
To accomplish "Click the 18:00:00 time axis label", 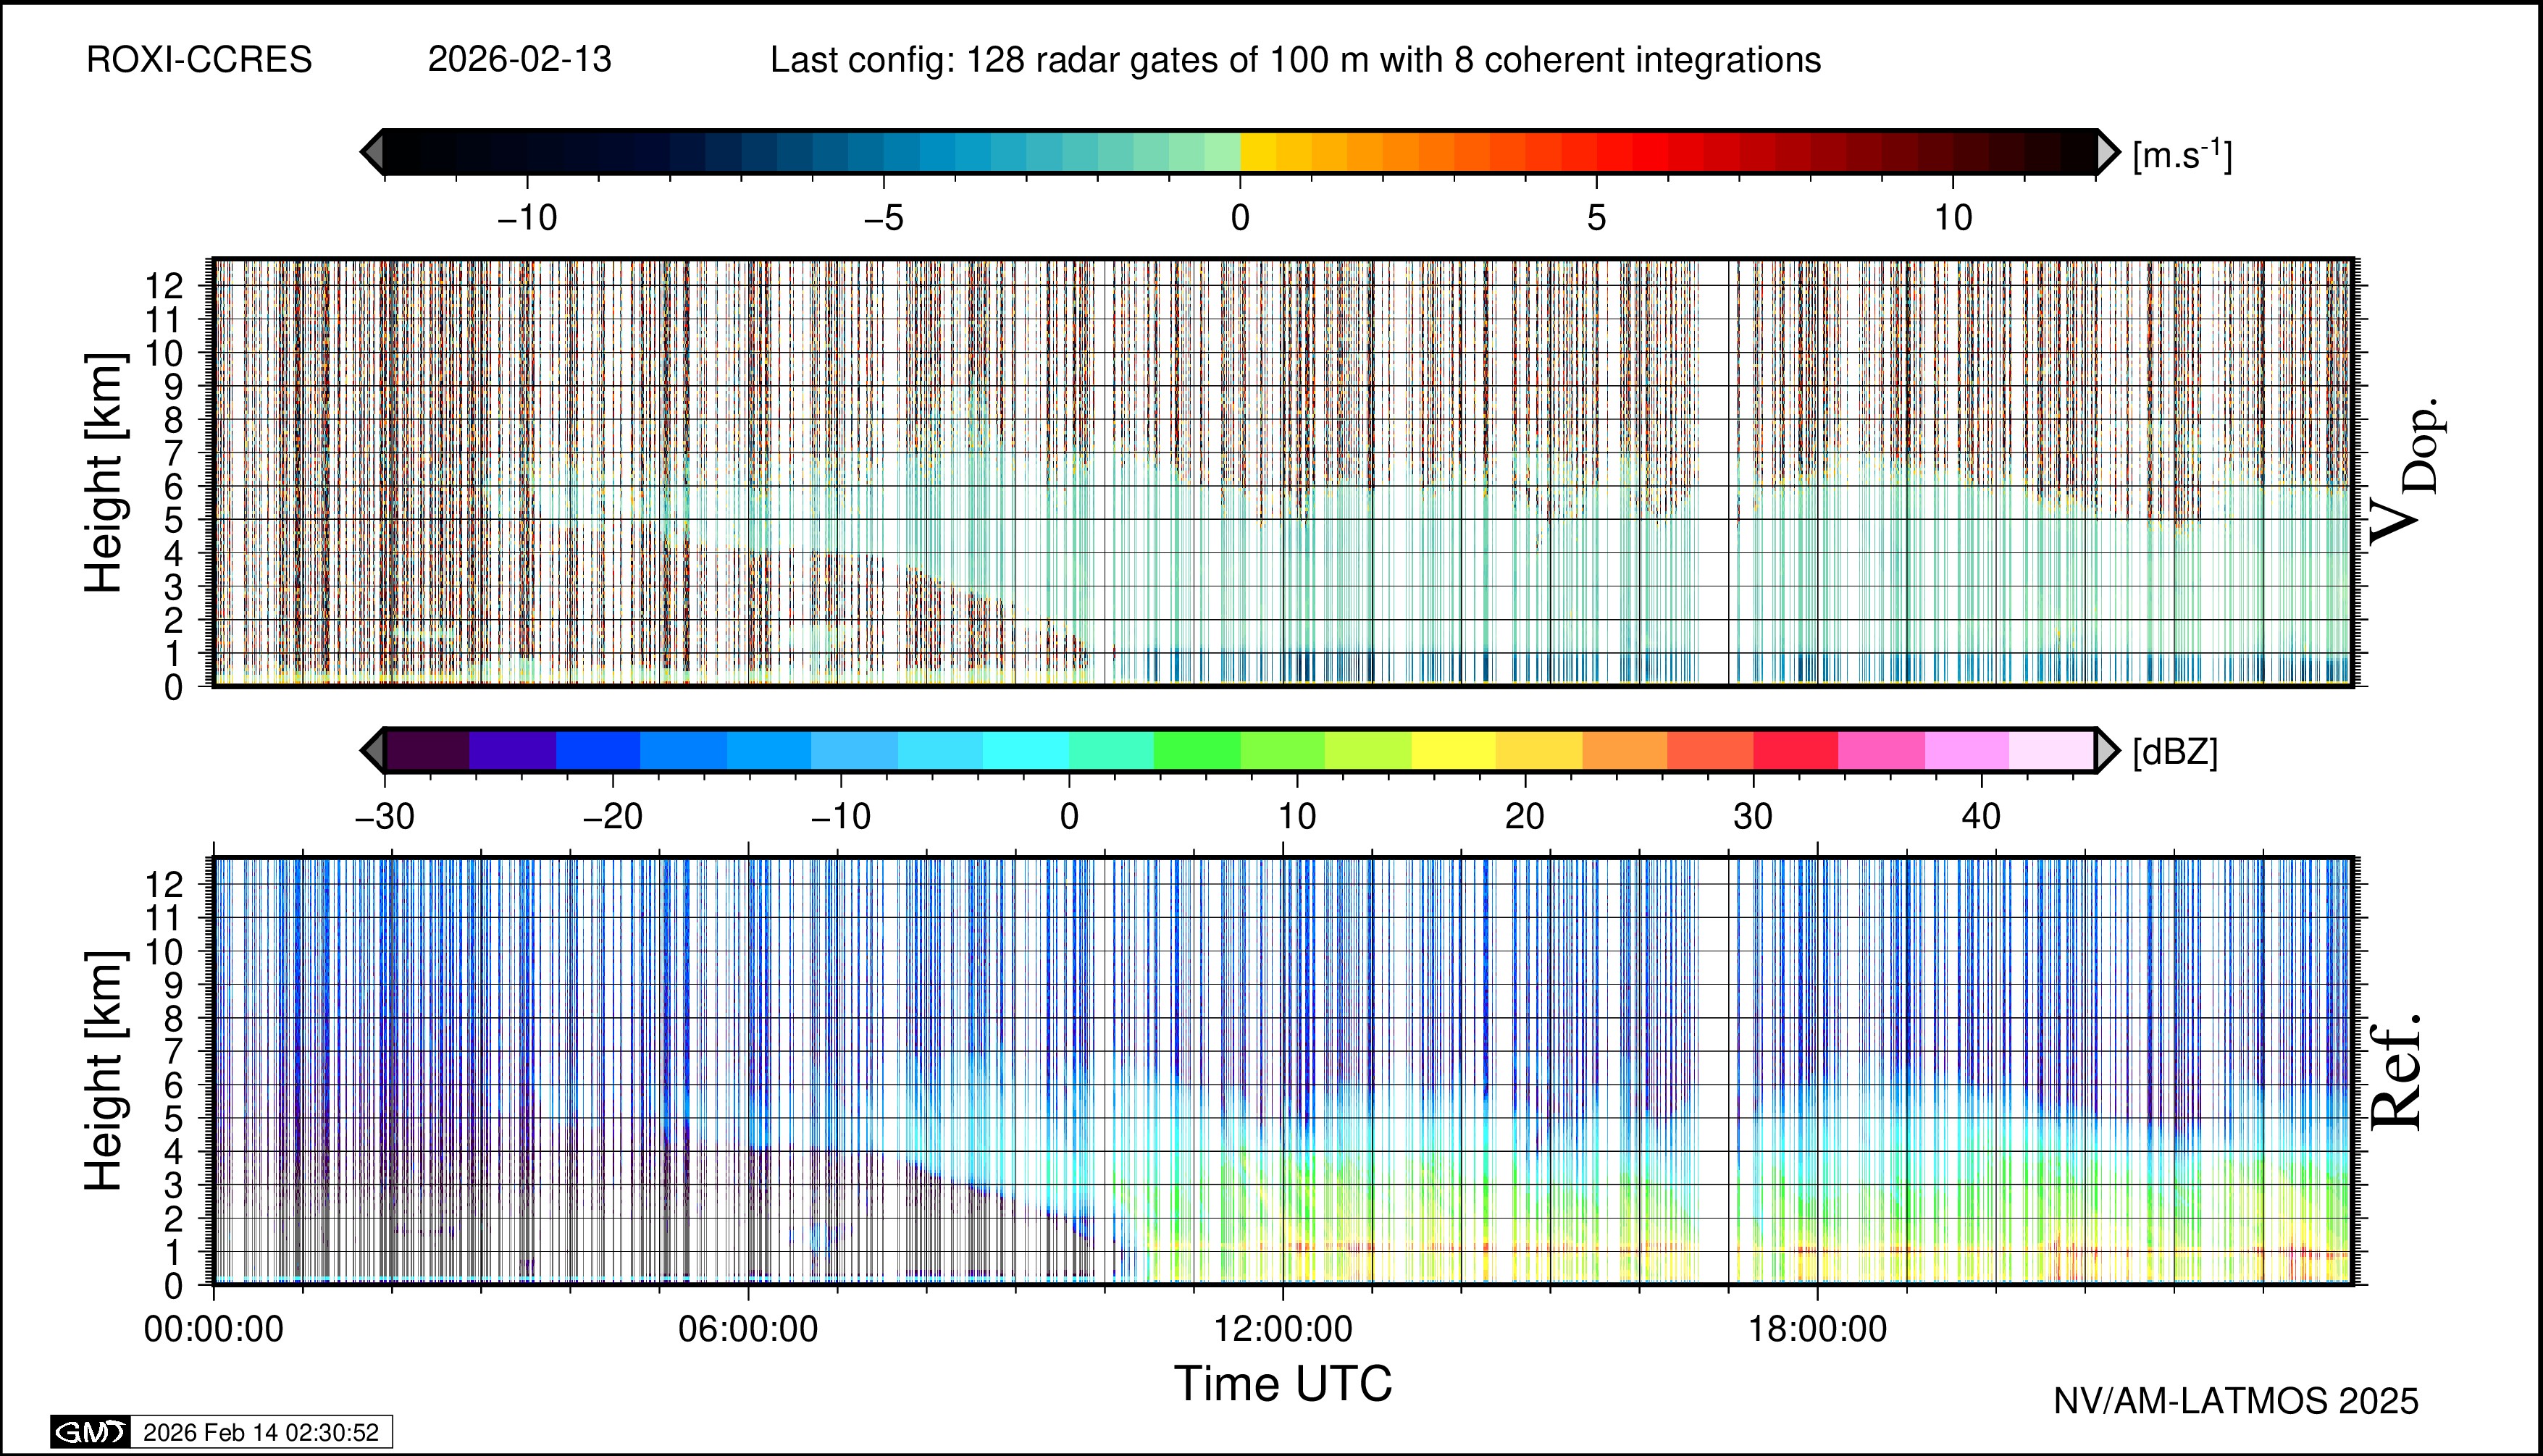I will click(1818, 1330).
